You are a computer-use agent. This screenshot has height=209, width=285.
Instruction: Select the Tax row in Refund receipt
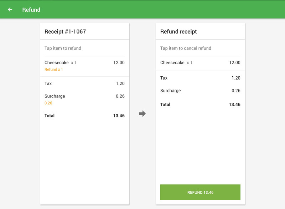coord(200,78)
